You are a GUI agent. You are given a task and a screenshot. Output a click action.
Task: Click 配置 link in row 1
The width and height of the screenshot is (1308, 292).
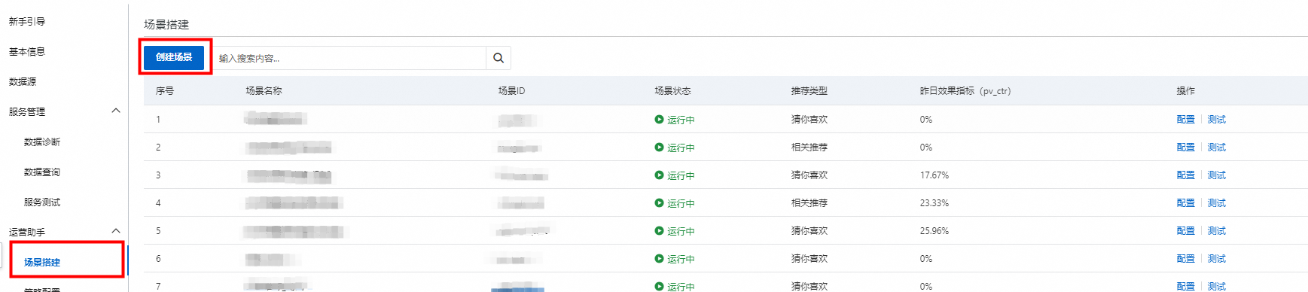(x=1186, y=120)
